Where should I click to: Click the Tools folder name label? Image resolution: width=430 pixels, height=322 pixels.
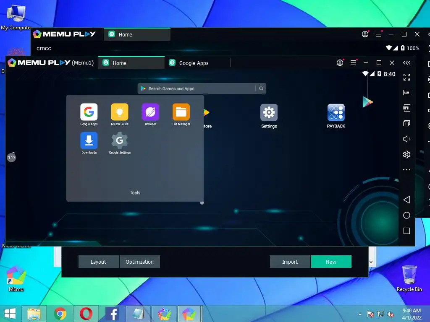coord(135,193)
